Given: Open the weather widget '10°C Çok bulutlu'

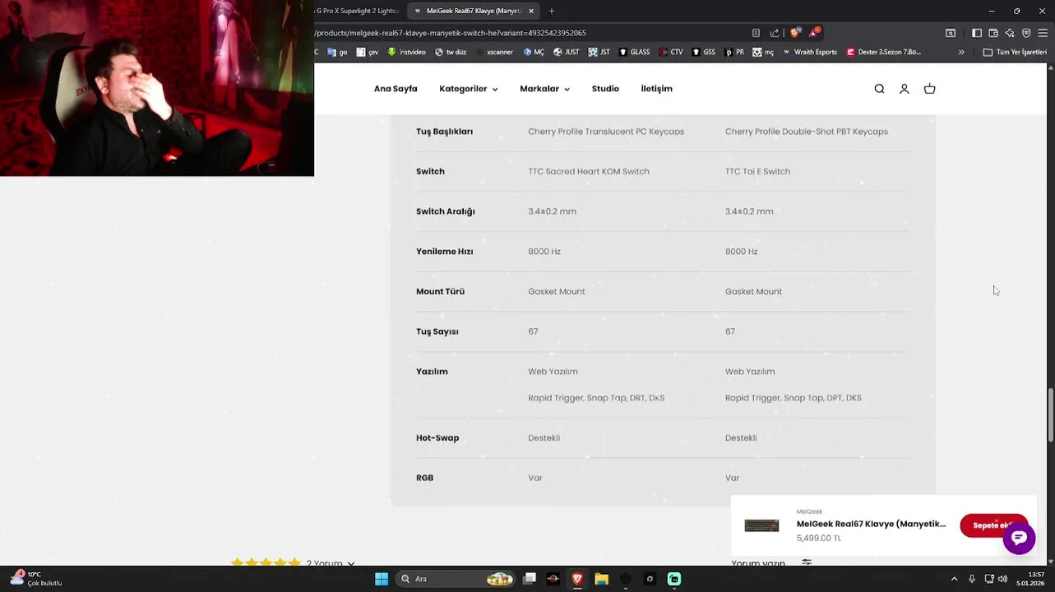Looking at the screenshot, I should click(x=36, y=579).
